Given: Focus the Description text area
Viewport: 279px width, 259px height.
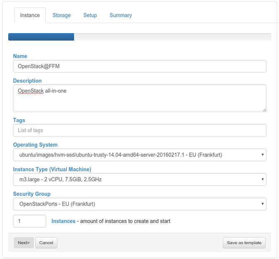Looking at the screenshot, I should (x=140, y=98).
